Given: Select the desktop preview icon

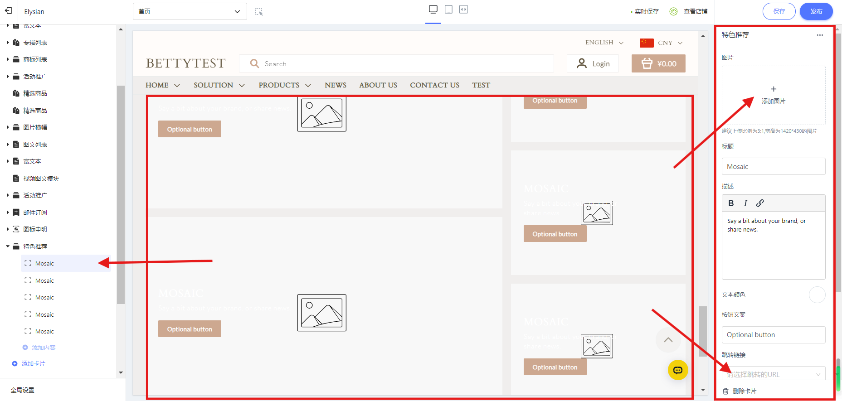Looking at the screenshot, I should [433, 10].
